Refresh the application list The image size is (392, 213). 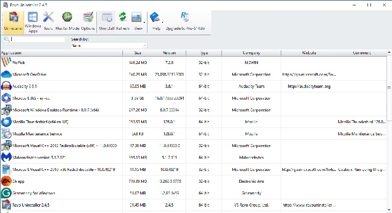122,17
